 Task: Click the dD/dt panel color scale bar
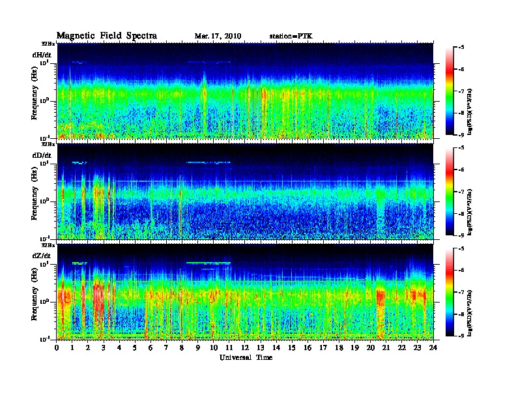point(450,192)
